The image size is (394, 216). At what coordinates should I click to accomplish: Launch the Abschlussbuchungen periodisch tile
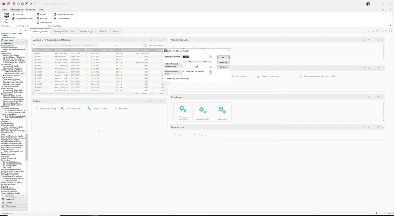pyautogui.click(x=183, y=112)
